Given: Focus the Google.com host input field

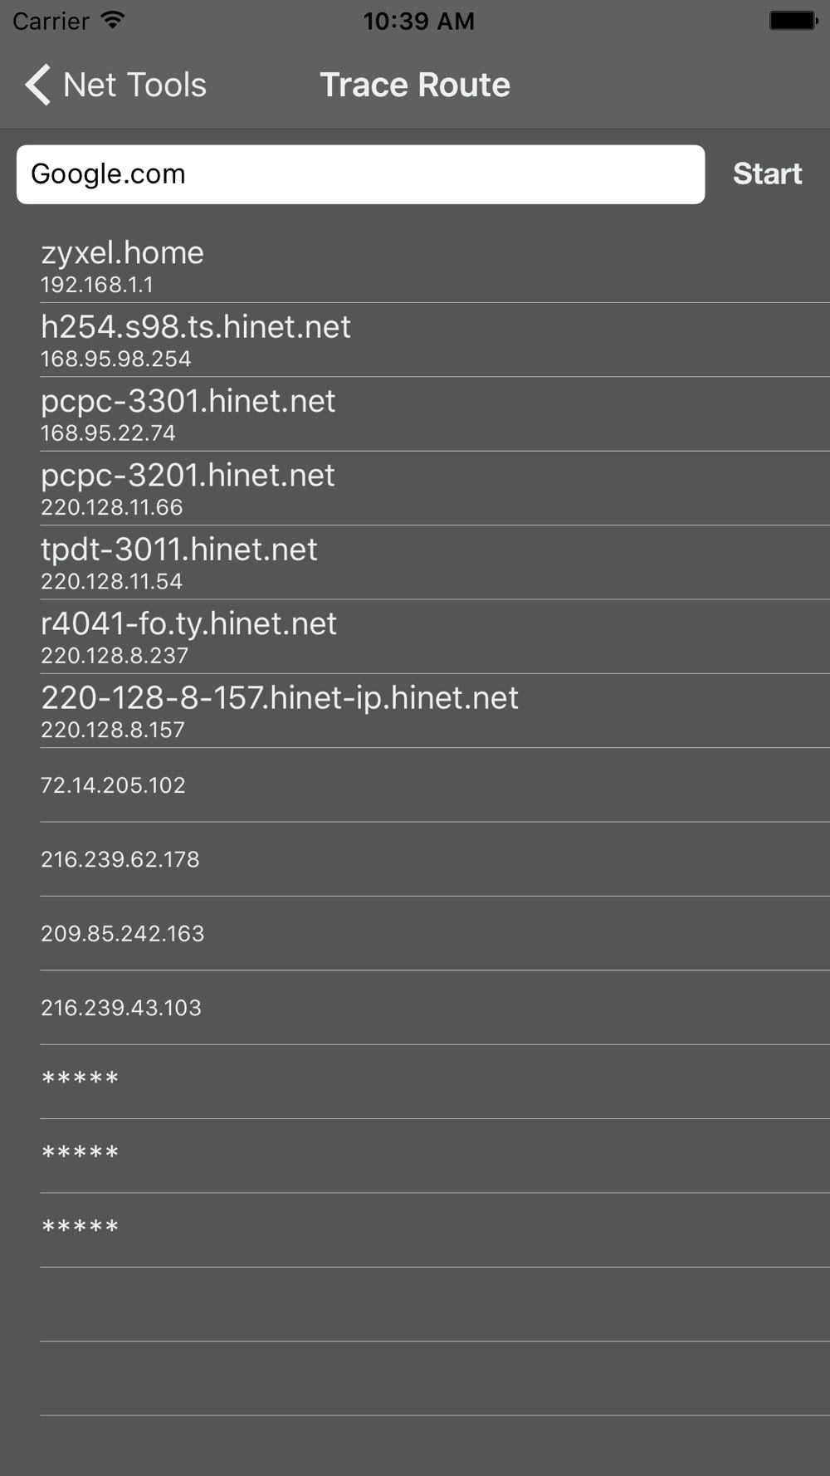Looking at the screenshot, I should coord(360,174).
